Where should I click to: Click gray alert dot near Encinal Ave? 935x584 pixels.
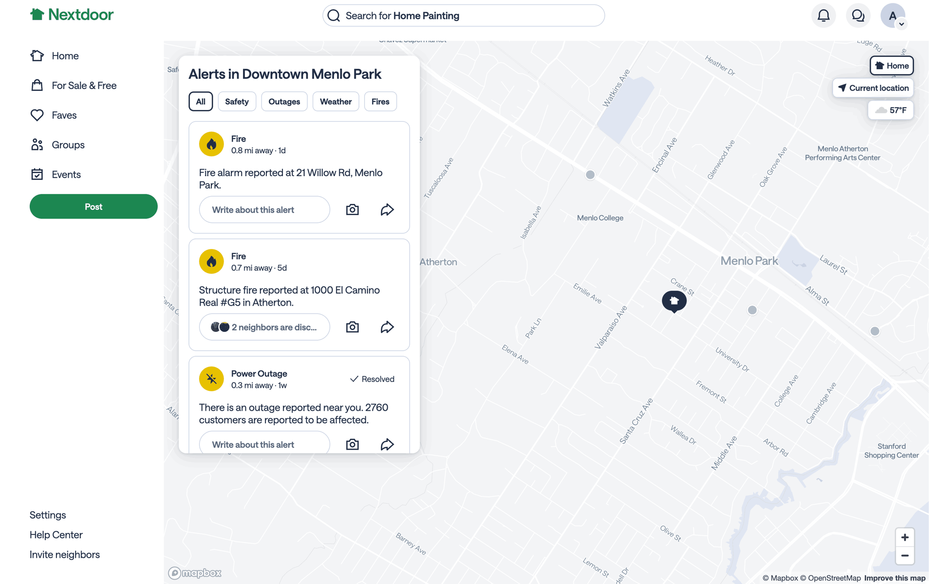(590, 175)
